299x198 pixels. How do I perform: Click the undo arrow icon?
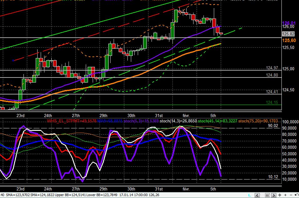pos(297,195)
